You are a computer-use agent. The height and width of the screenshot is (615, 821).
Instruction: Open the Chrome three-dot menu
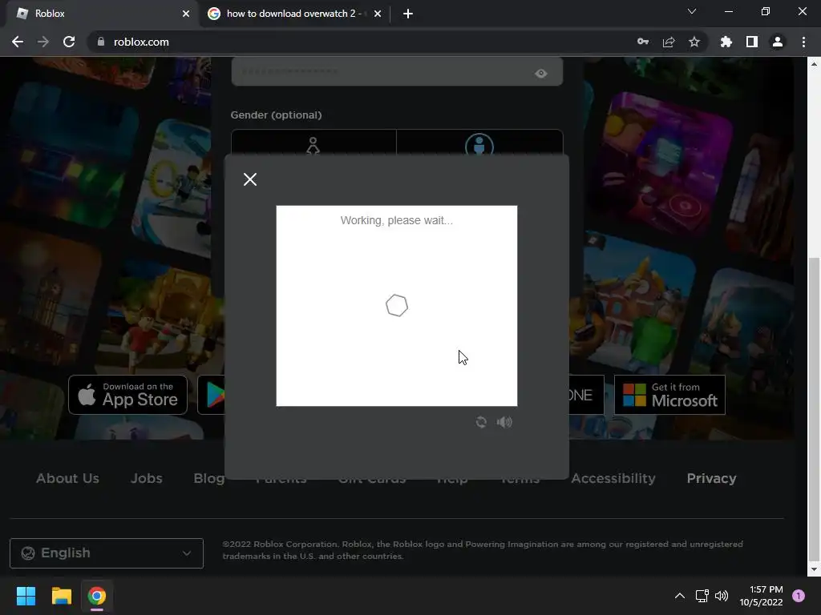coord(803,42)
